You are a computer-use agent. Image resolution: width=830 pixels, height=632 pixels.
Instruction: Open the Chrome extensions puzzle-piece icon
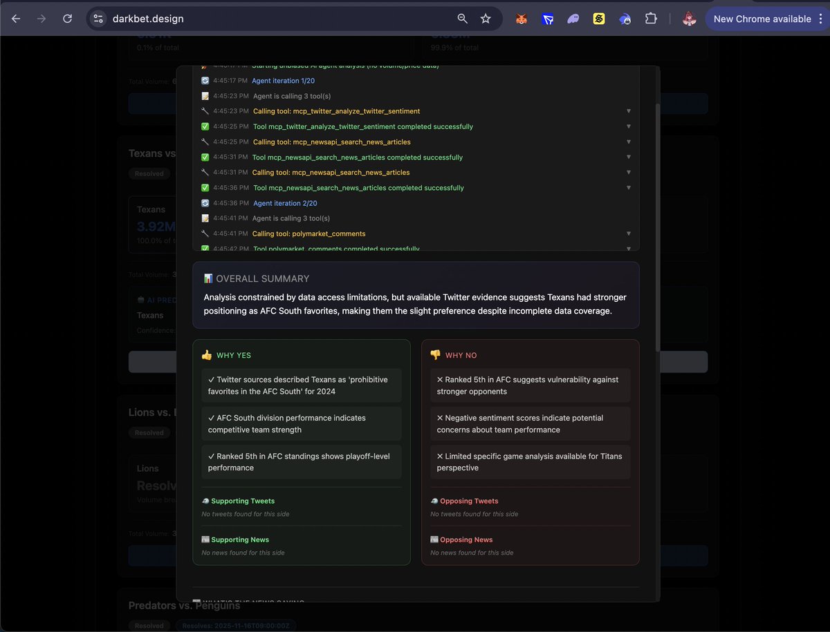click(651, 19)
